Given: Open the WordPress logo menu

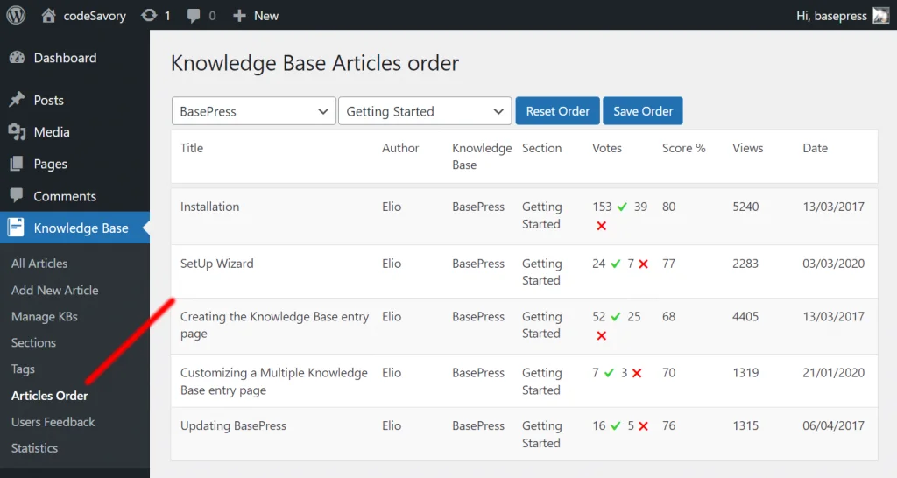Looking at the screenshot, I should pos(16,15).
